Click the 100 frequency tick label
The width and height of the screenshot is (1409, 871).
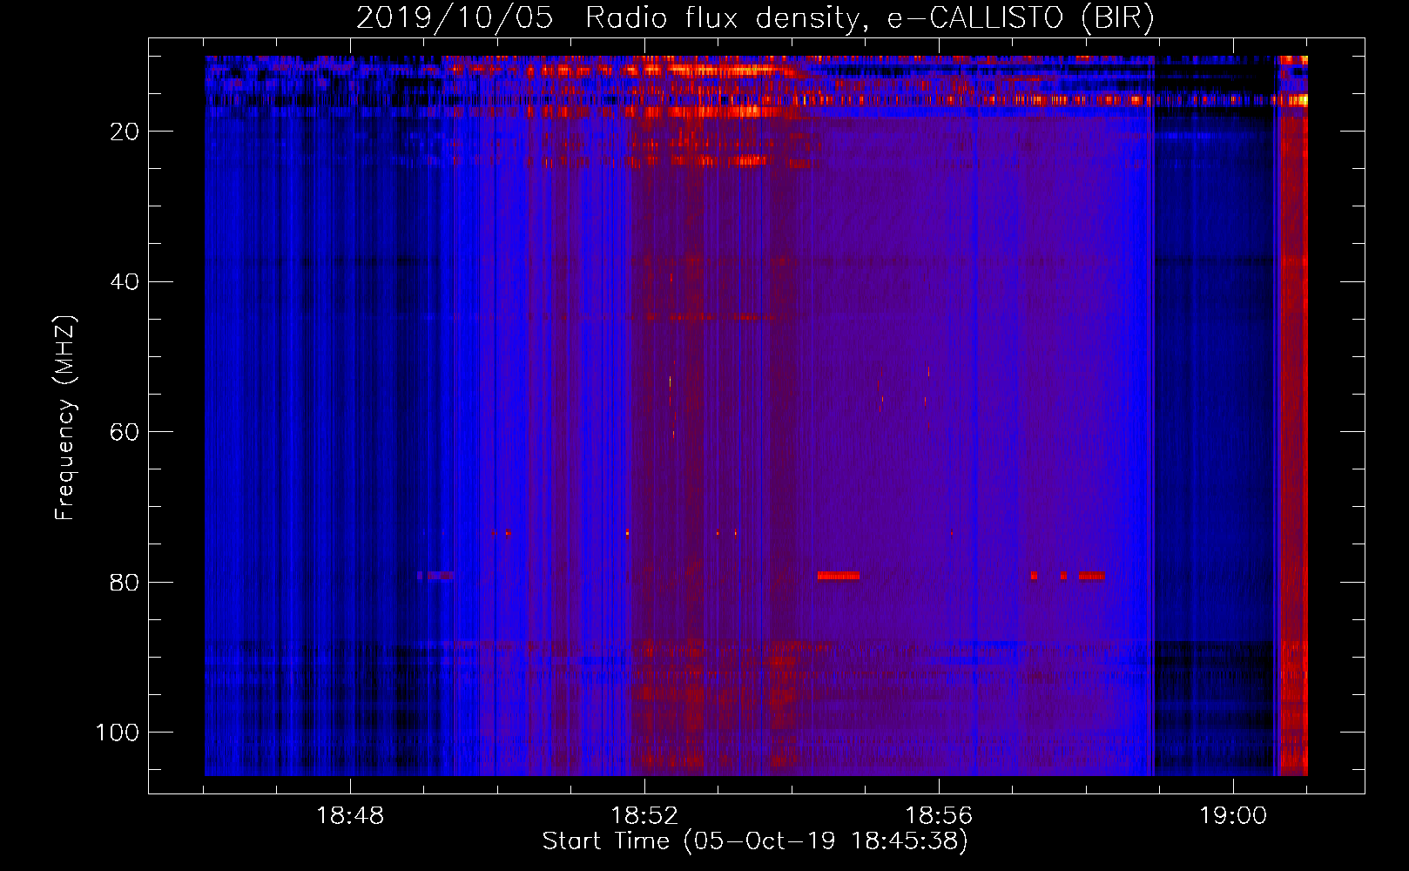pos(118,733)
